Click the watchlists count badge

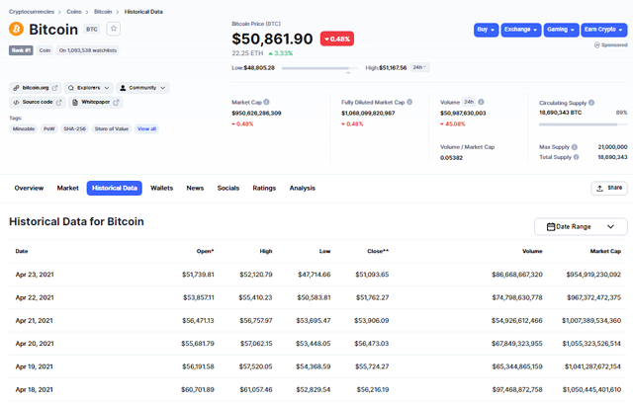[x=88, y=50]
